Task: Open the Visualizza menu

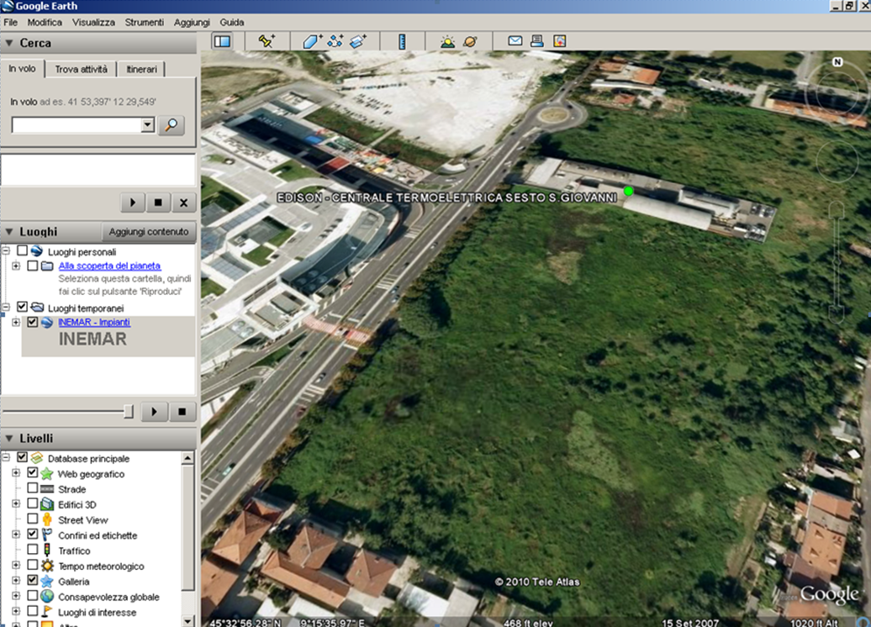Action: coord(93,22)
